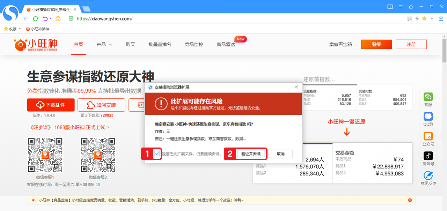Open the QR code icon in address bar
The image size is (447, 211).
pos(410,18)
